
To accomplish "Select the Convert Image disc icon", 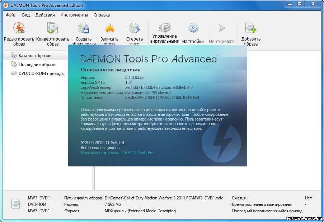I will click(52, 28).
